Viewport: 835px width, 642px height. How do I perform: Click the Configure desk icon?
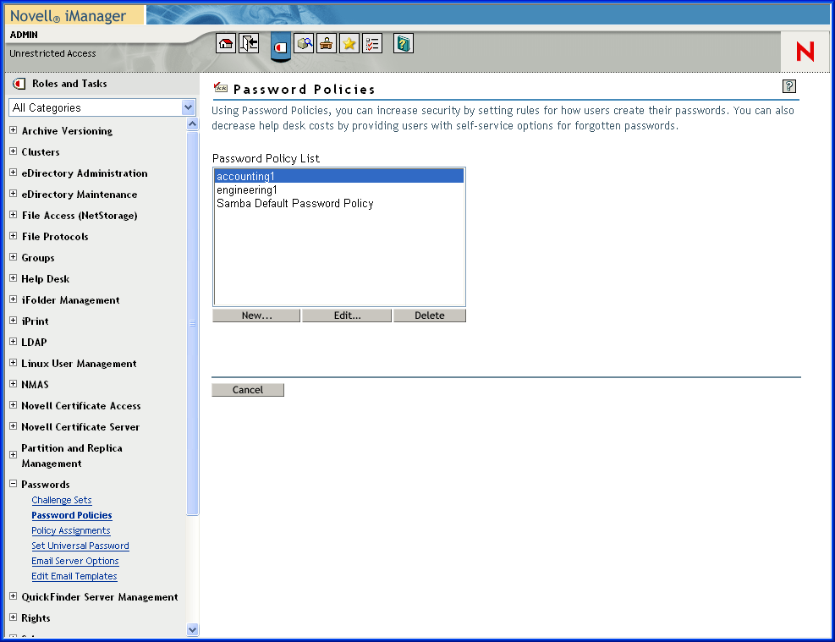click(327, 44)
